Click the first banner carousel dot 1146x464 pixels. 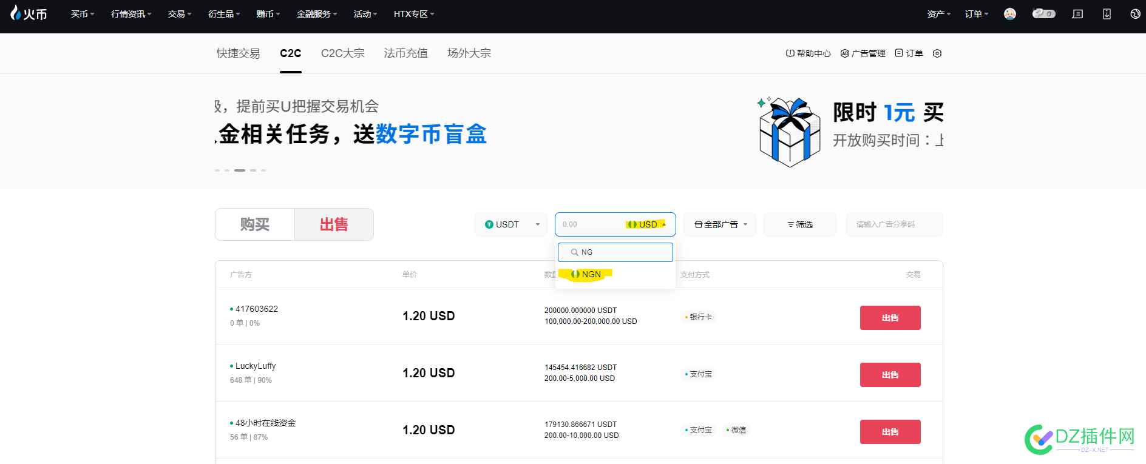pos(217,170)
